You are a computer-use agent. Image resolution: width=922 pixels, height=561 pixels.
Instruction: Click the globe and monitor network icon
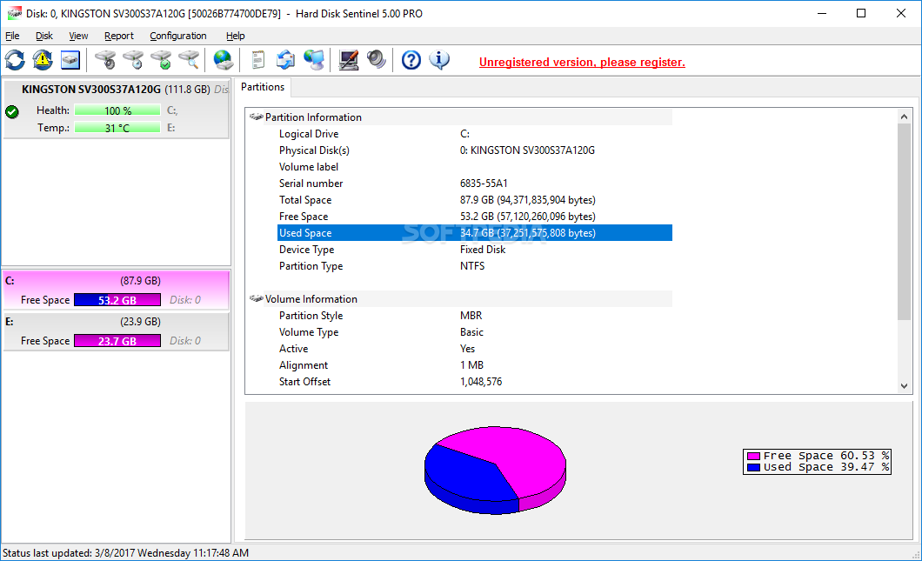[314, 60]
